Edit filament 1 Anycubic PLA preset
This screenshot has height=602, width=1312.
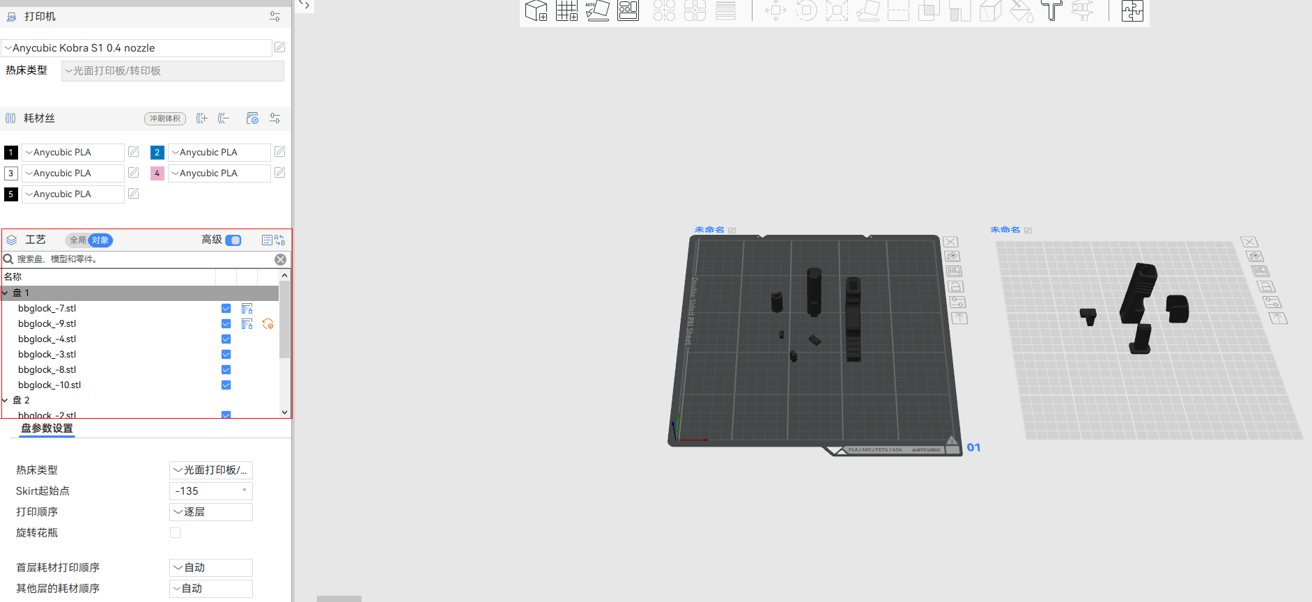134,152
